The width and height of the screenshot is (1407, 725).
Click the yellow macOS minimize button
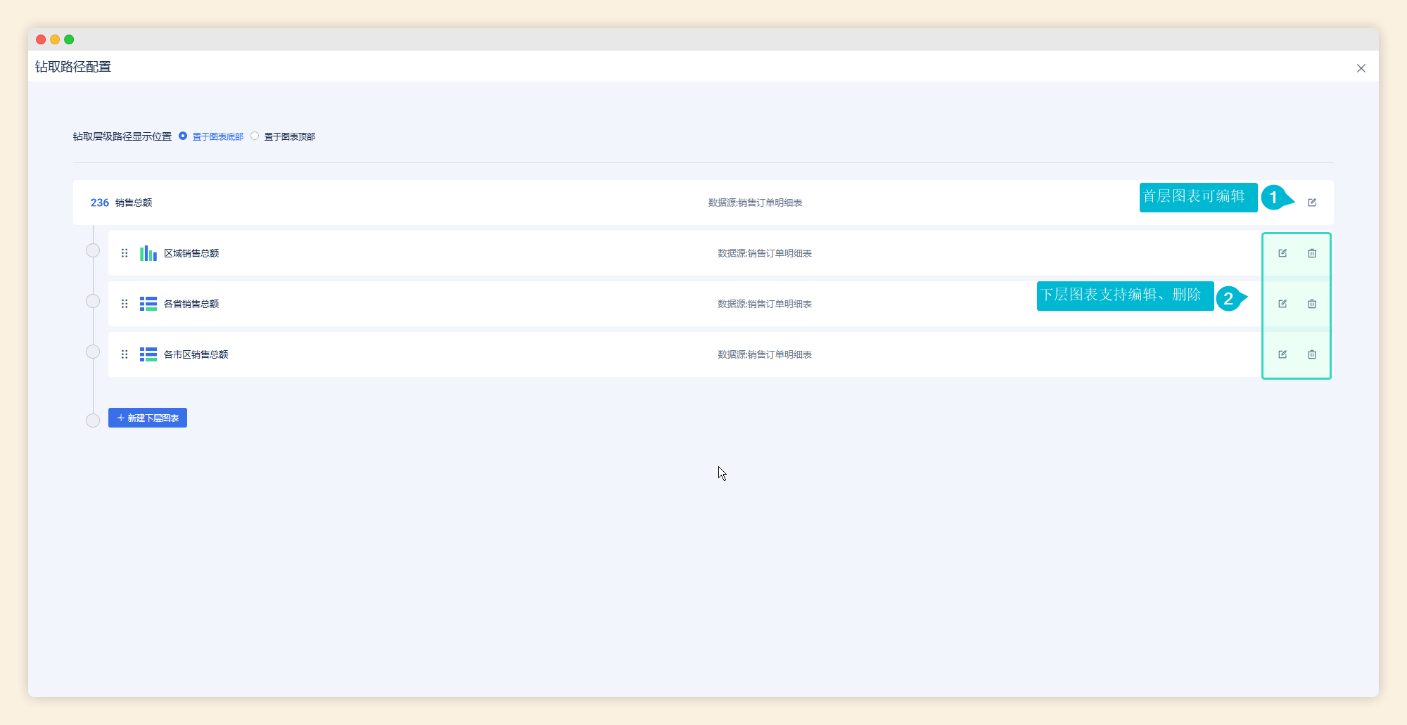click(x=55, y=39)
